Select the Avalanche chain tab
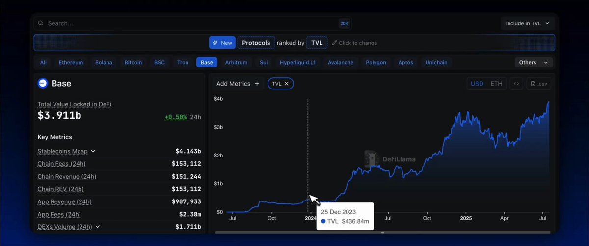Screen dimensions: 589x246 (x=341, y=62)
